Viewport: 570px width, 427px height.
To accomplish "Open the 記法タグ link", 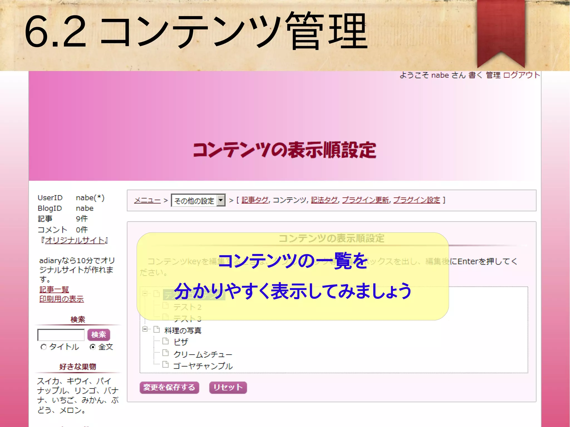I will (324, 200).
